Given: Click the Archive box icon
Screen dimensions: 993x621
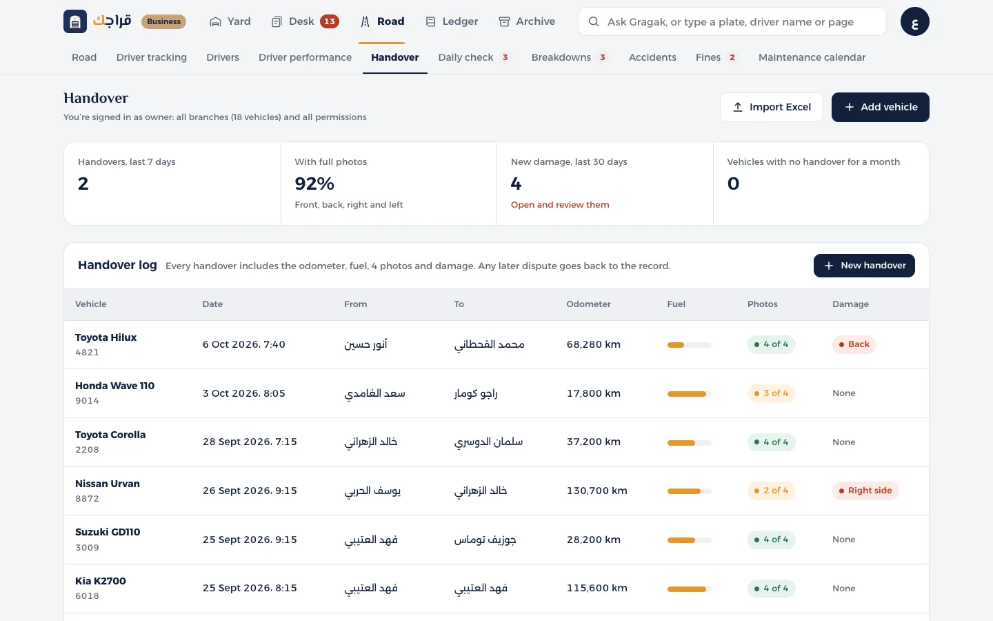Looking at the screenshot, I should pos(504,21).
